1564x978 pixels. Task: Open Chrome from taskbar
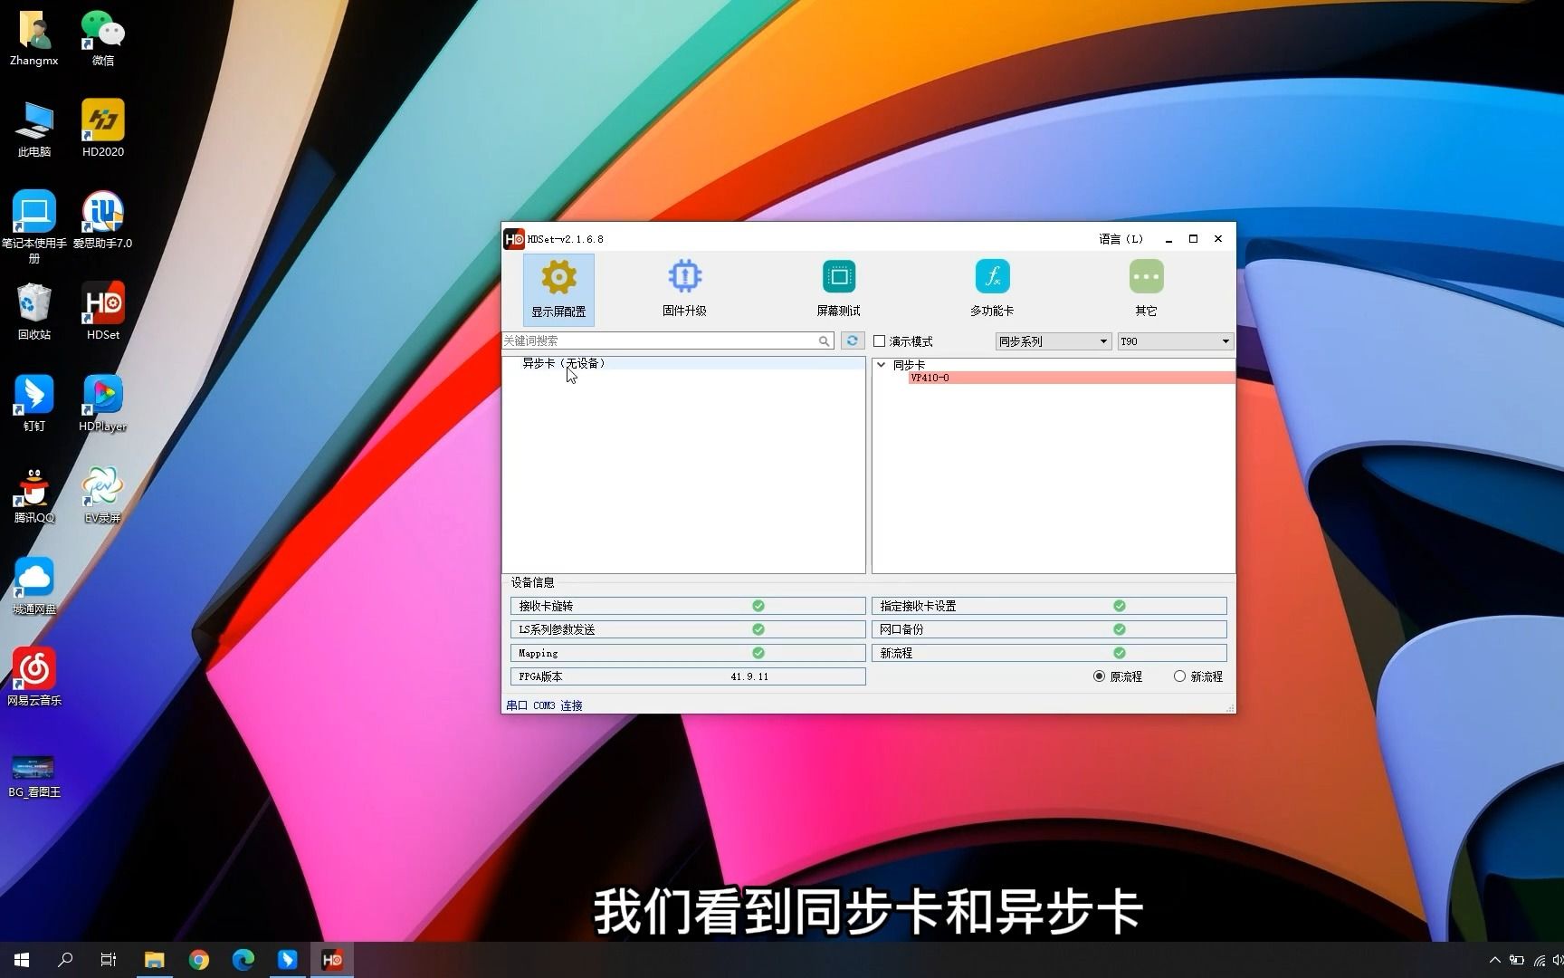(199, 960)
